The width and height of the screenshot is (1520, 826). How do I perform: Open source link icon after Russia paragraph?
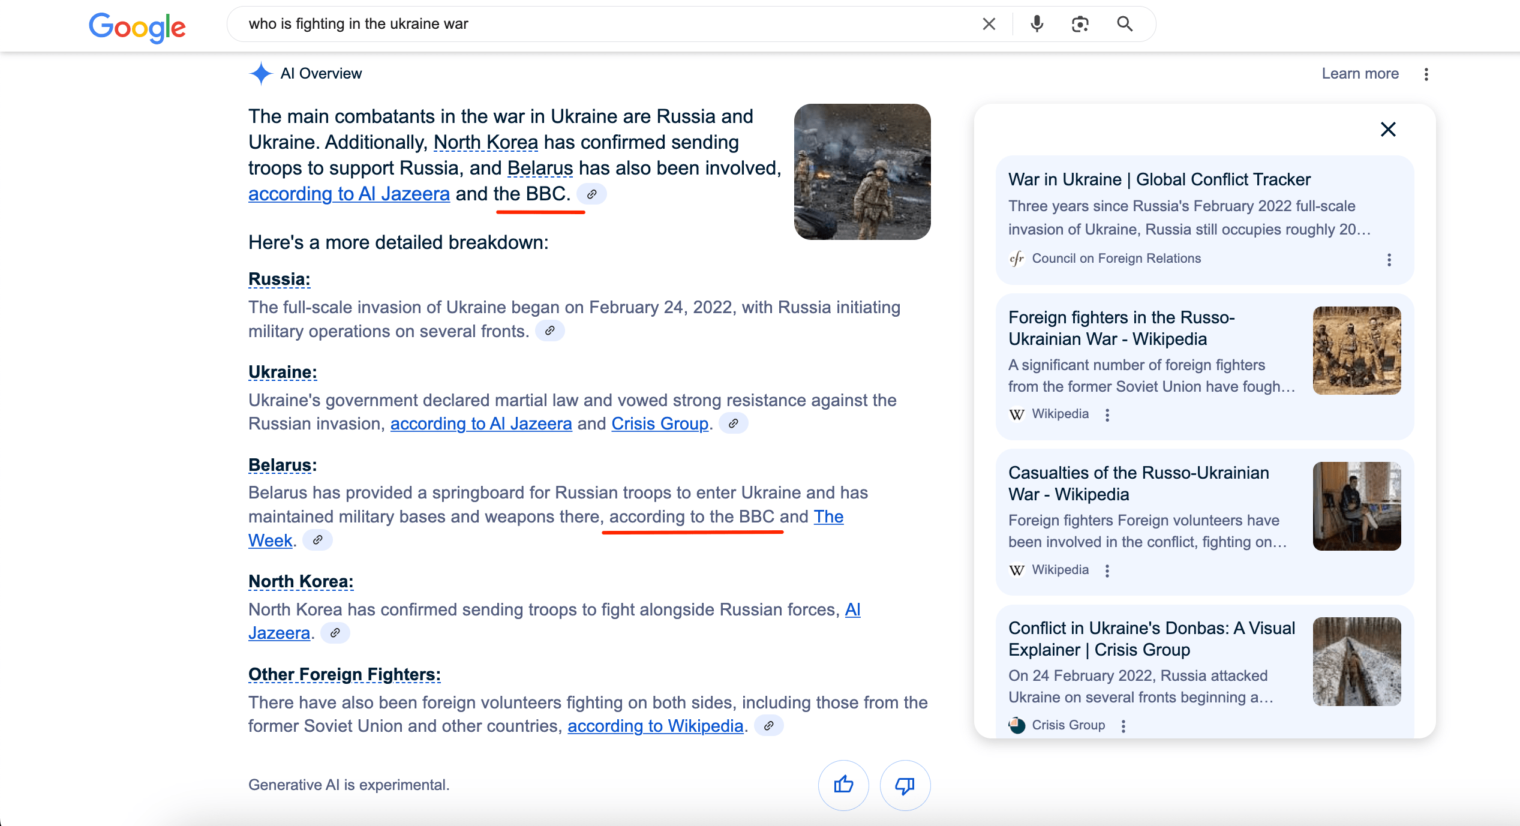click(x=549, y=331)
